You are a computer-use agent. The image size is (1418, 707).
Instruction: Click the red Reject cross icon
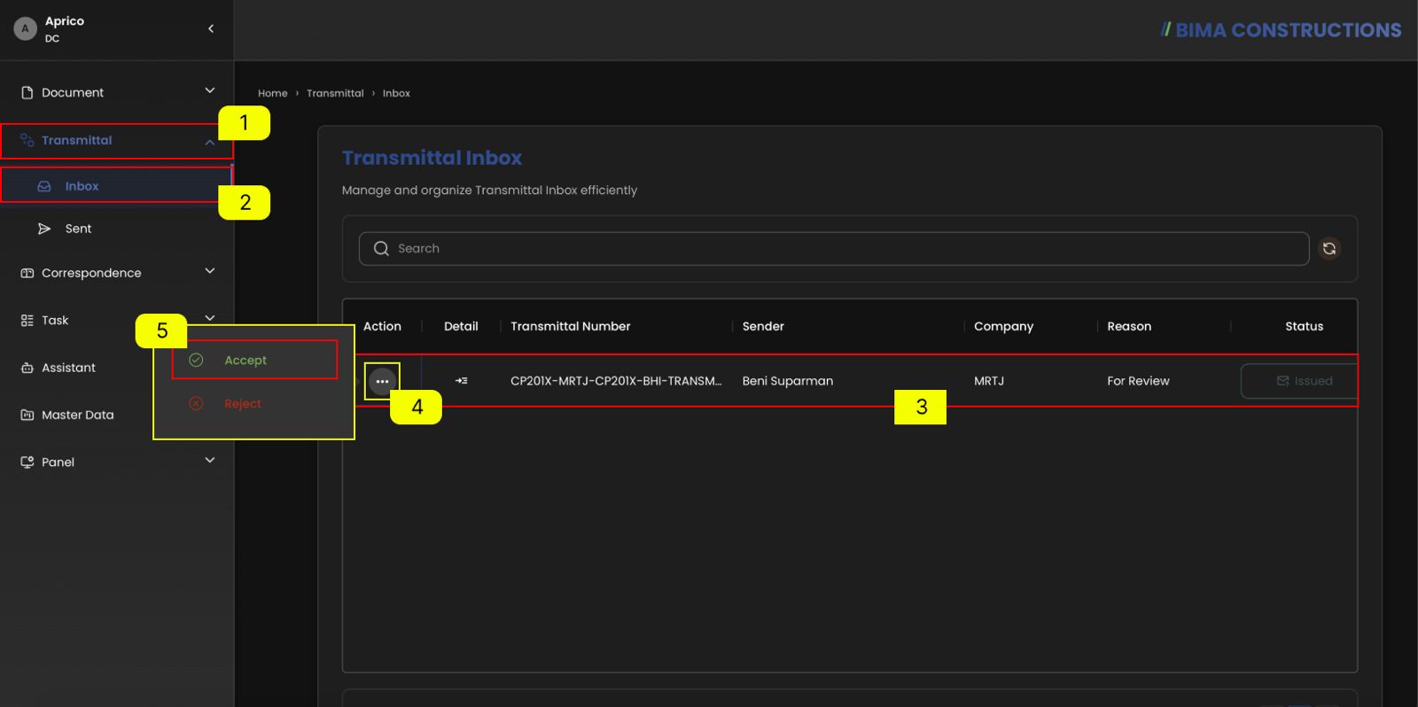click(196, 403)
